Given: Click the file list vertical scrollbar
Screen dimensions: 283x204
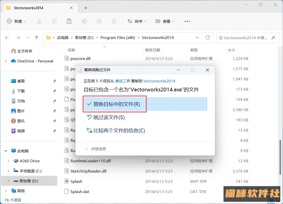Looking at the screenshot, I should coord(280,157).
